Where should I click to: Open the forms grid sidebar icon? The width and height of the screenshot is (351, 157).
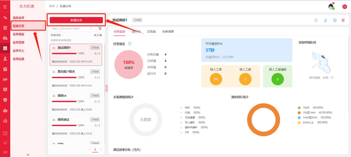5,48
